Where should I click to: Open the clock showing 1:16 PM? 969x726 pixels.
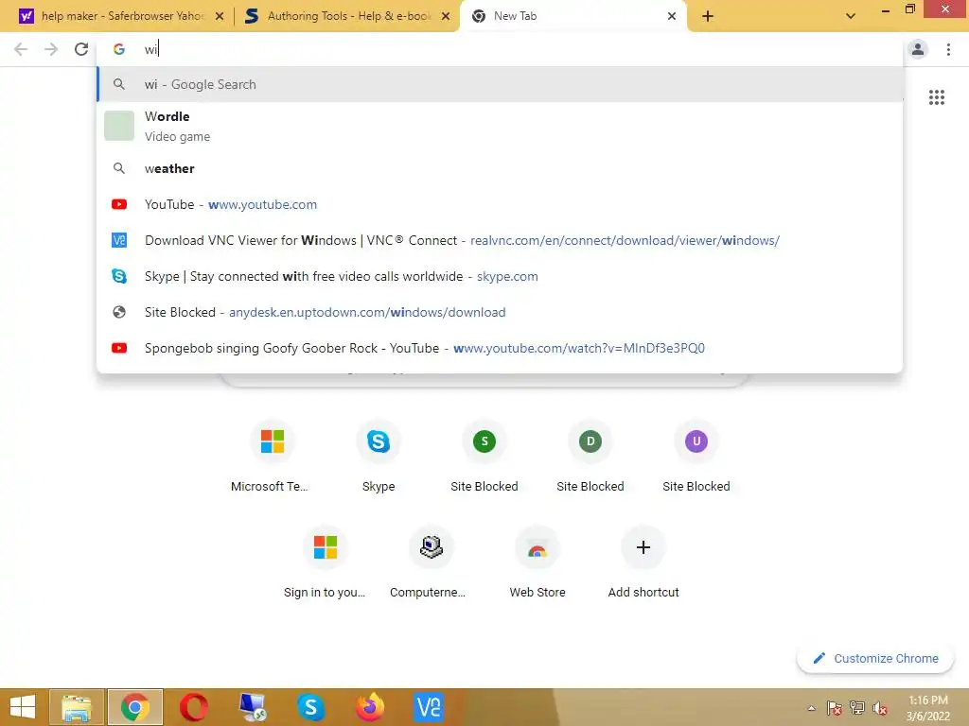click(x=927, y=708)
